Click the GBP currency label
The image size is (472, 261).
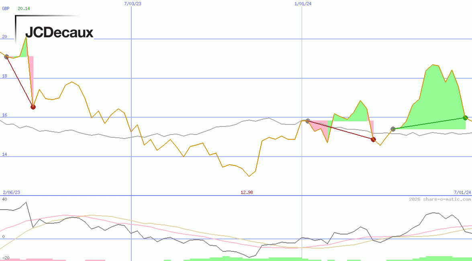pyautogui.click(x=6, y=8)
